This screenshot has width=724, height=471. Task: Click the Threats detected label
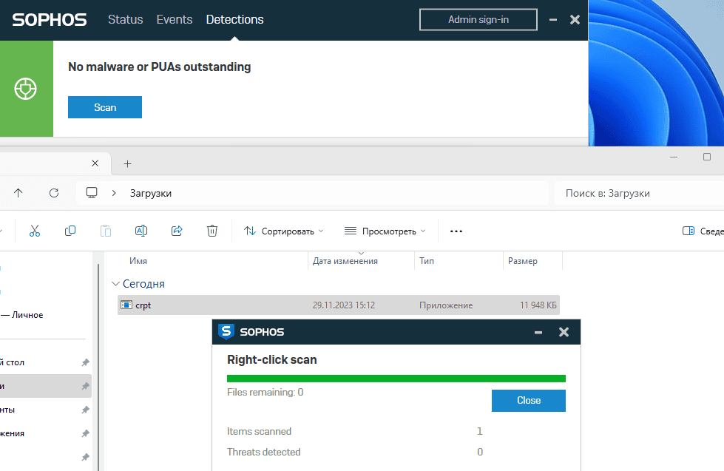(264, 452)
